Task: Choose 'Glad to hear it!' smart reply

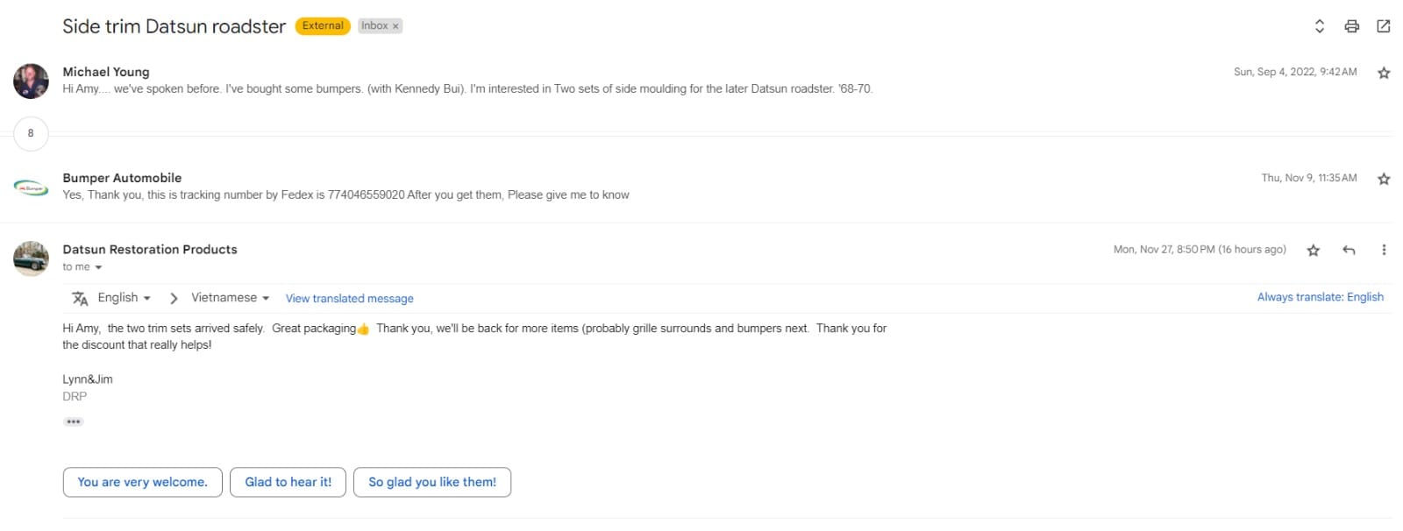Action: pos(288,482)
